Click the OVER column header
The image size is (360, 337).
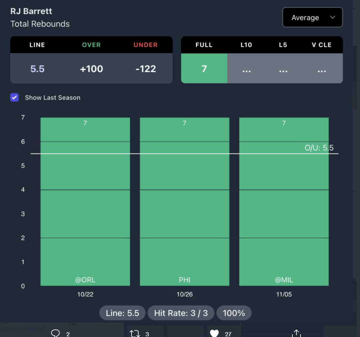tap(91, 45)
